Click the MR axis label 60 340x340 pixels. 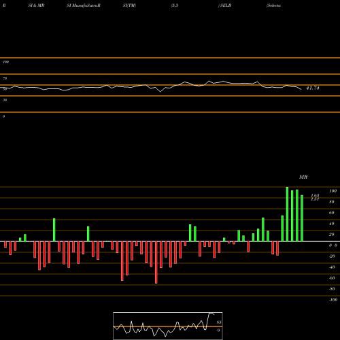coord(332,213)
